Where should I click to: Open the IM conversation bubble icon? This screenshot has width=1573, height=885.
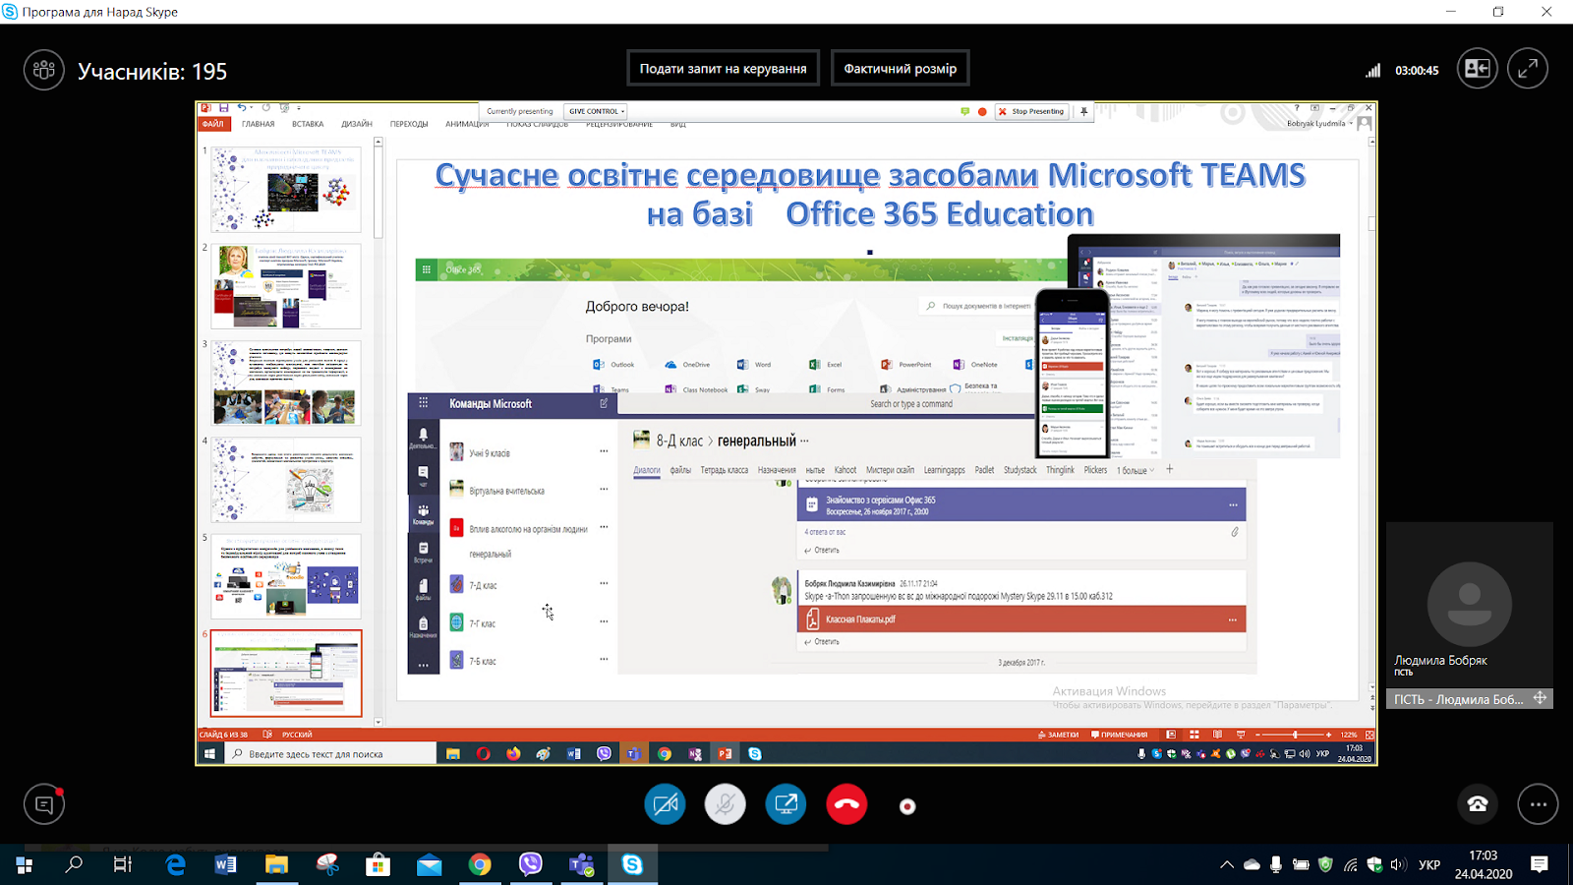(44, 804)
